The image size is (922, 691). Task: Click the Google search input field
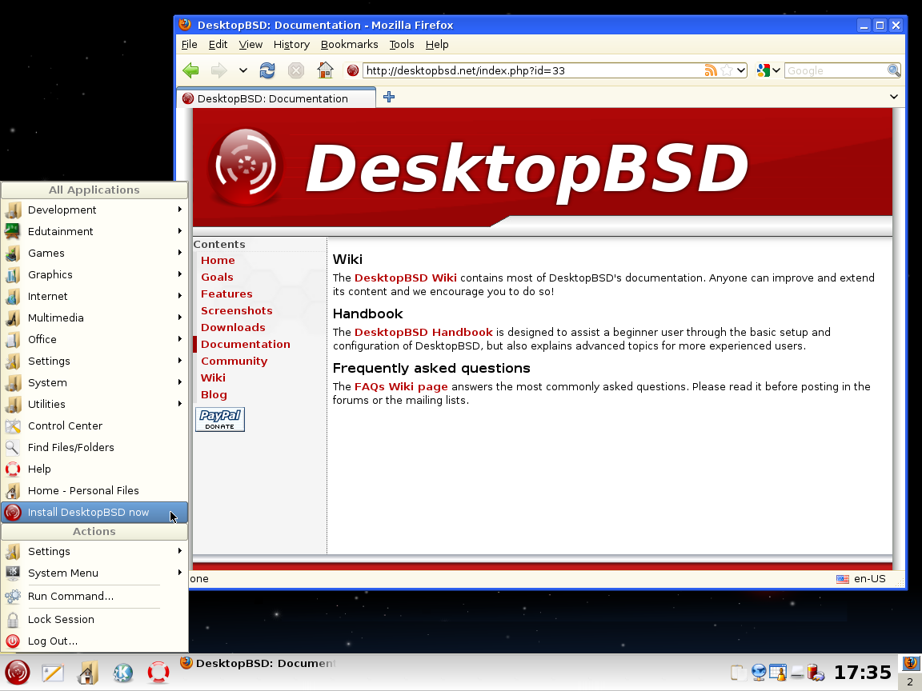click(835, 70)
